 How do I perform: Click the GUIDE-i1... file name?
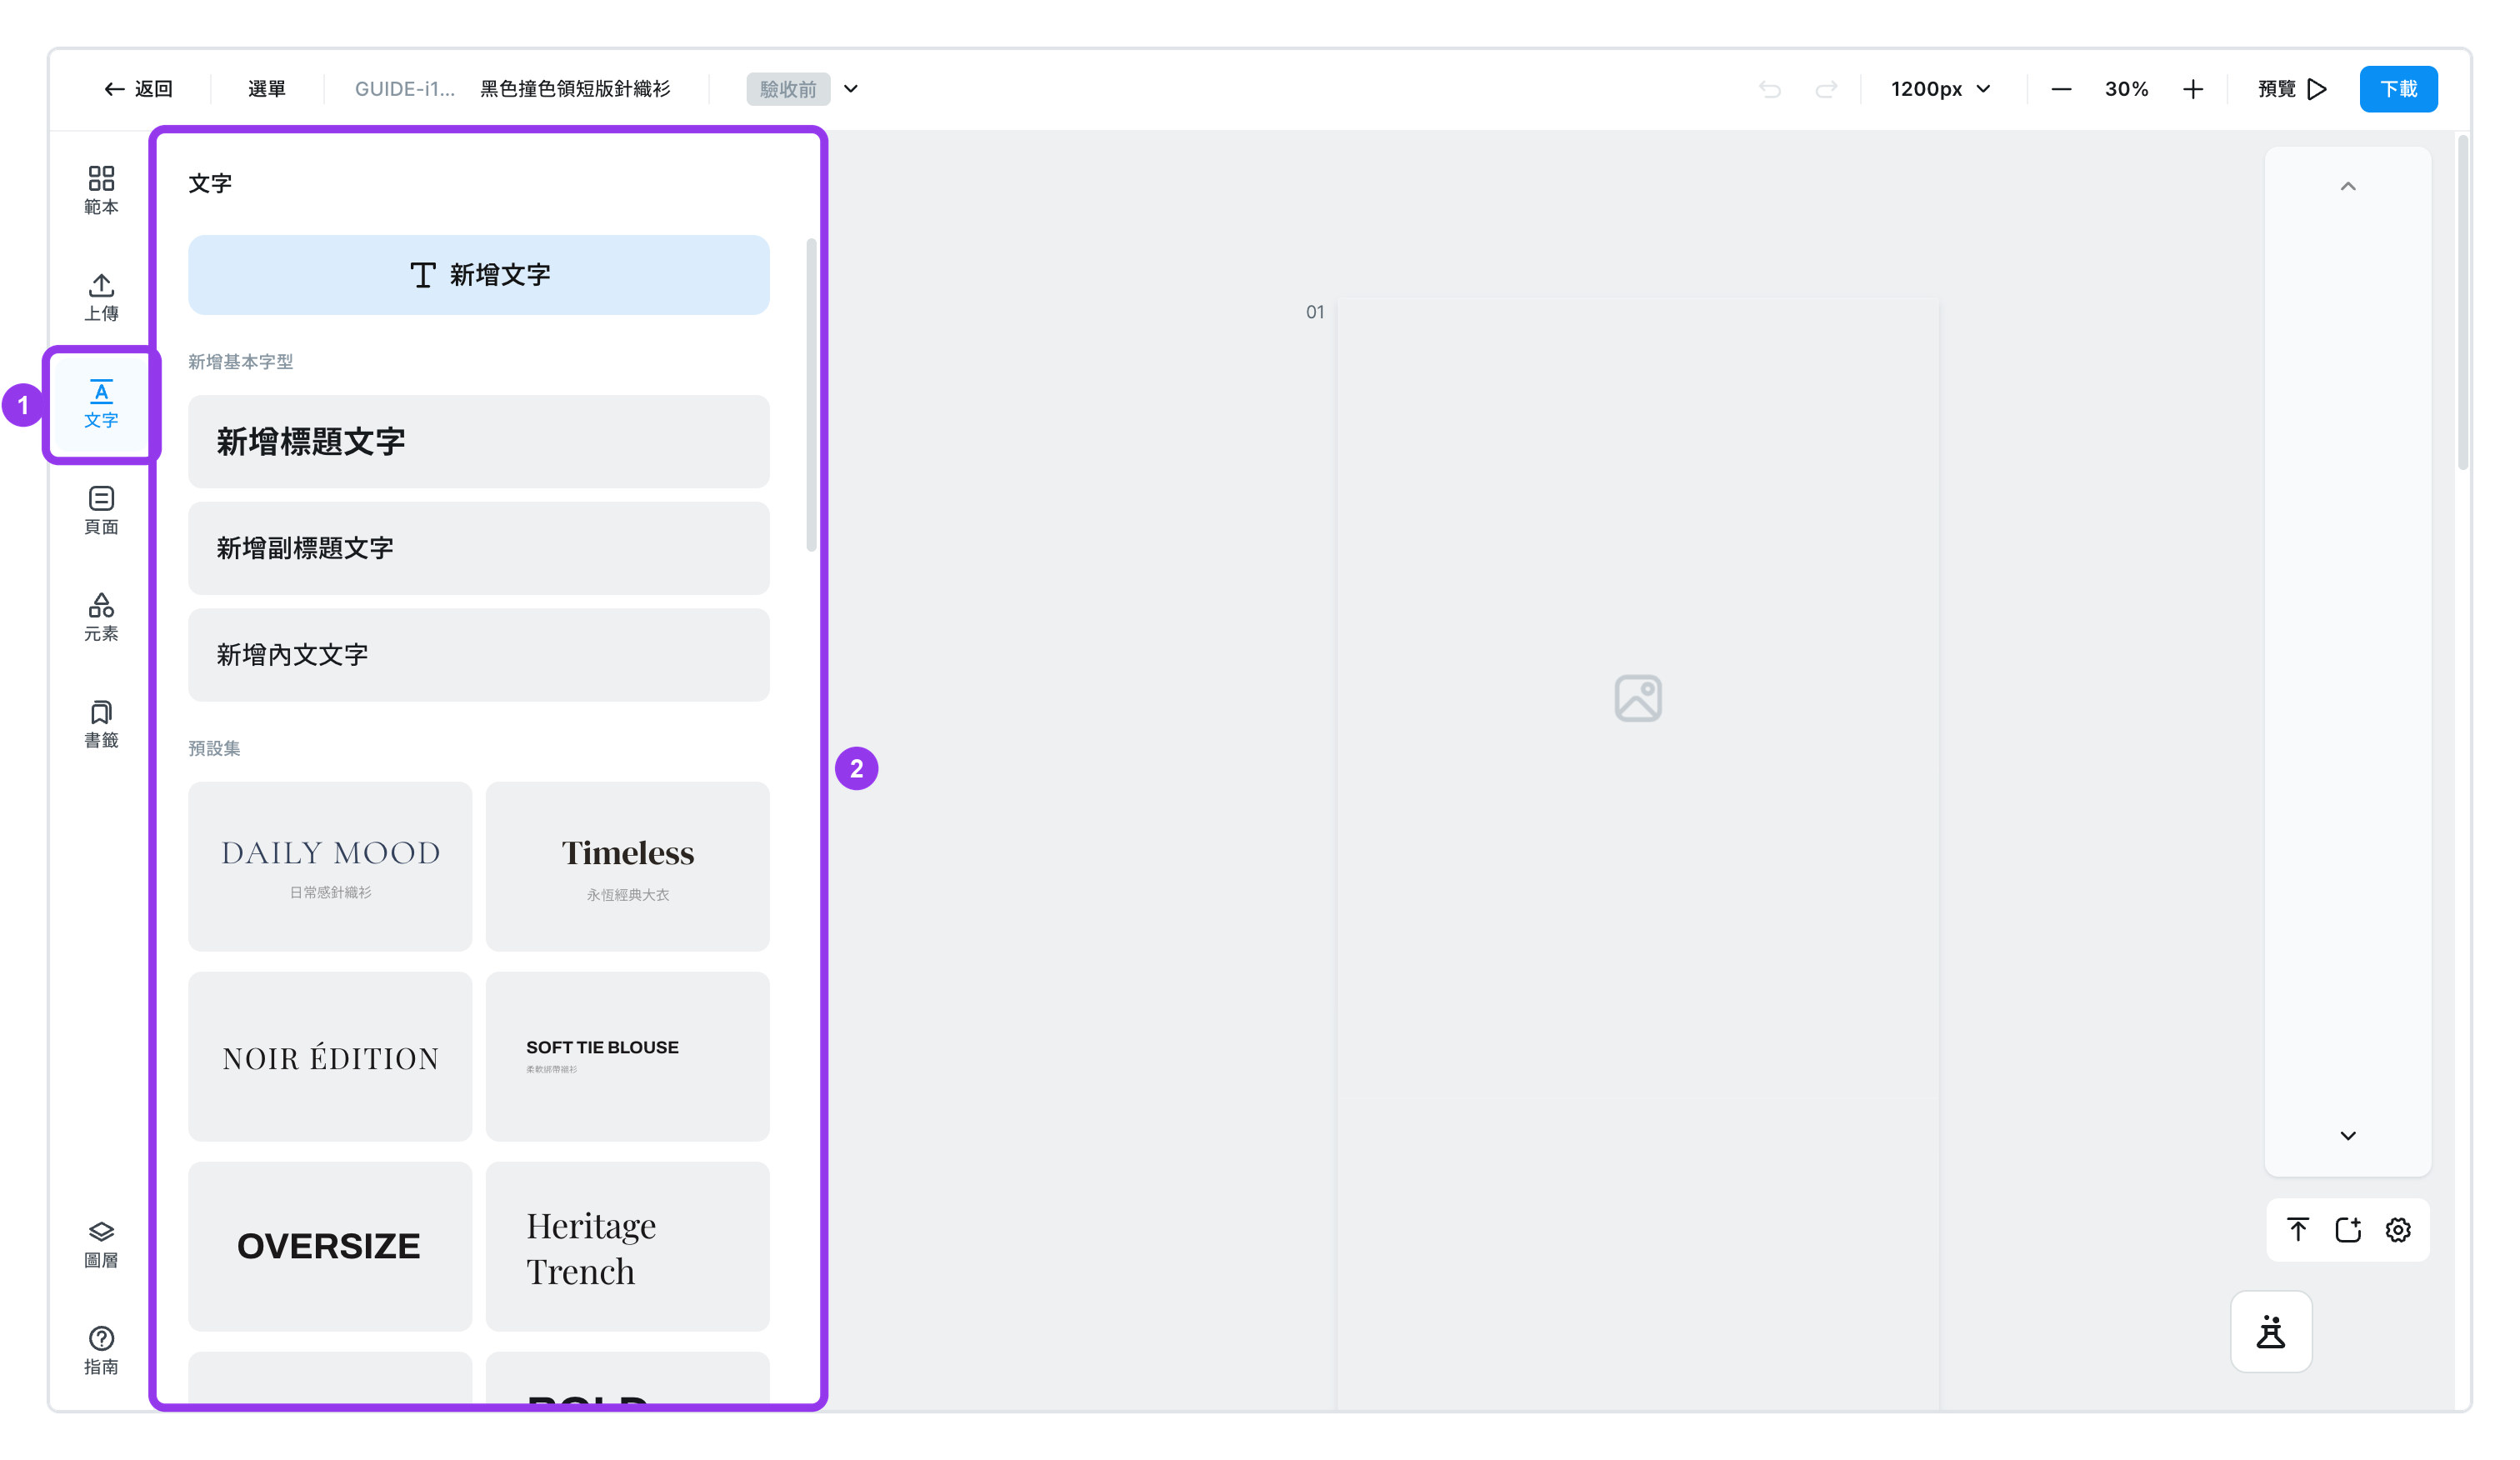405,89
